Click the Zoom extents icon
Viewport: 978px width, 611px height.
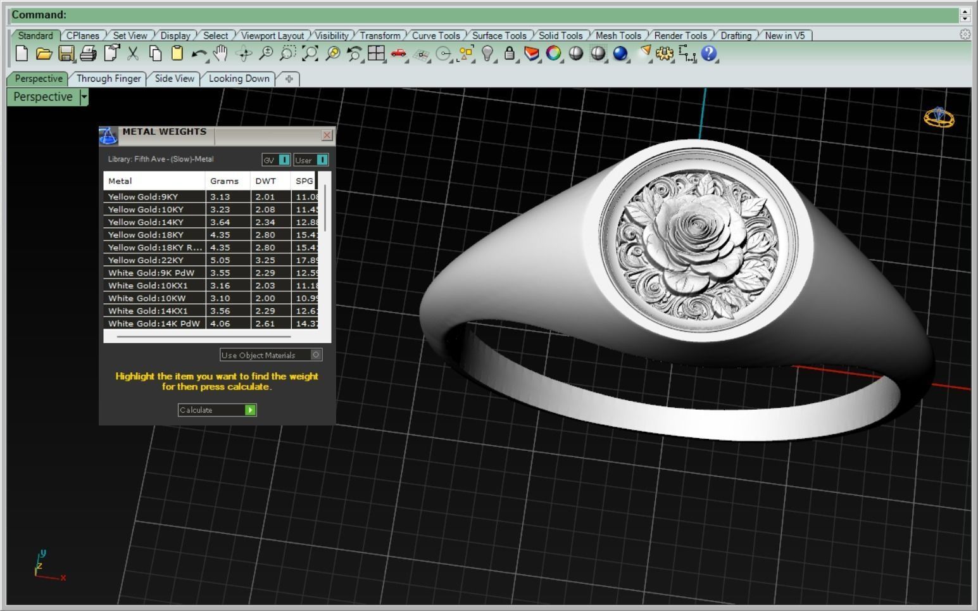(x=310, y=54)
